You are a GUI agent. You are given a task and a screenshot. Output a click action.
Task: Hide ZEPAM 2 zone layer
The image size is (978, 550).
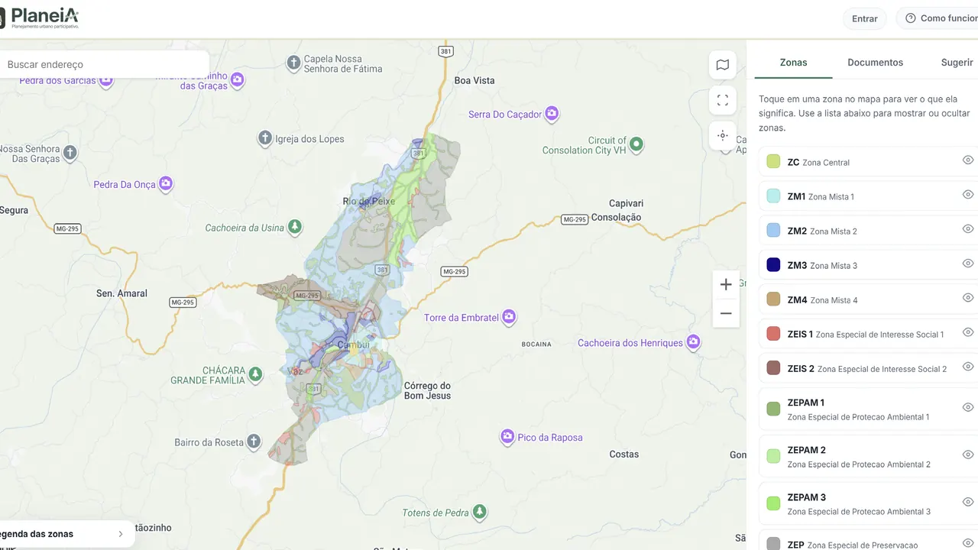pyautogui.click(x=968, y=455)
